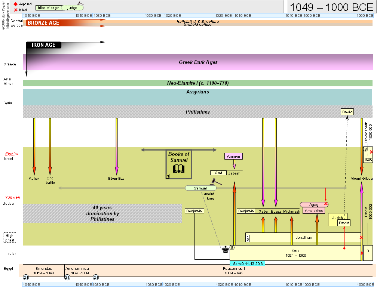Click the circled S icon on Saul's bar

[x=233, y=247]
